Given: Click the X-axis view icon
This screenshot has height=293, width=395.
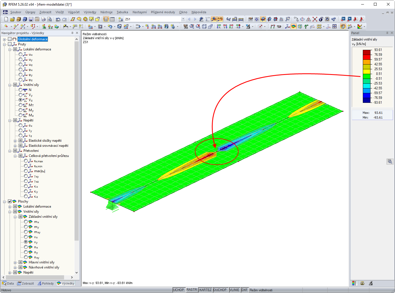Looking at the screenshot, I should (219, 26).
